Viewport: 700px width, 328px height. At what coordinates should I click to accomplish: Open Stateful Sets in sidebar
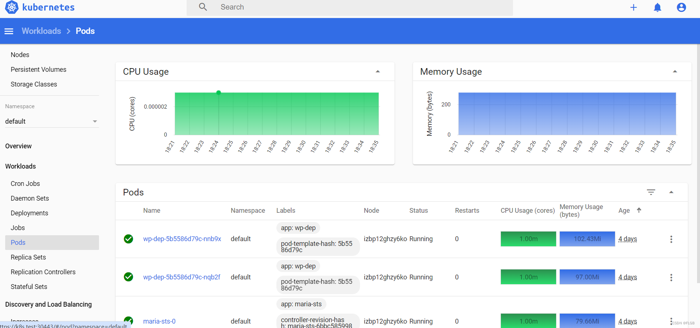(29, 287)
